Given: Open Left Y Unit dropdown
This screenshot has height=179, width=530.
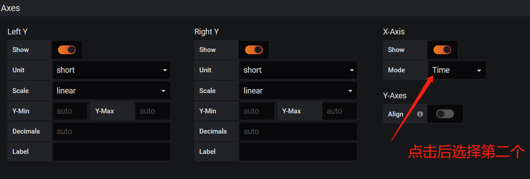Looking at the screenshot, I should pos(111,70).
